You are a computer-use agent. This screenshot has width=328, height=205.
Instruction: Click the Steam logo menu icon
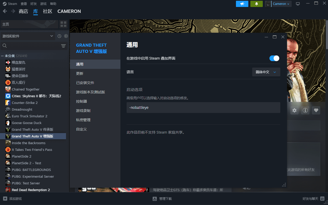point(5,4)
